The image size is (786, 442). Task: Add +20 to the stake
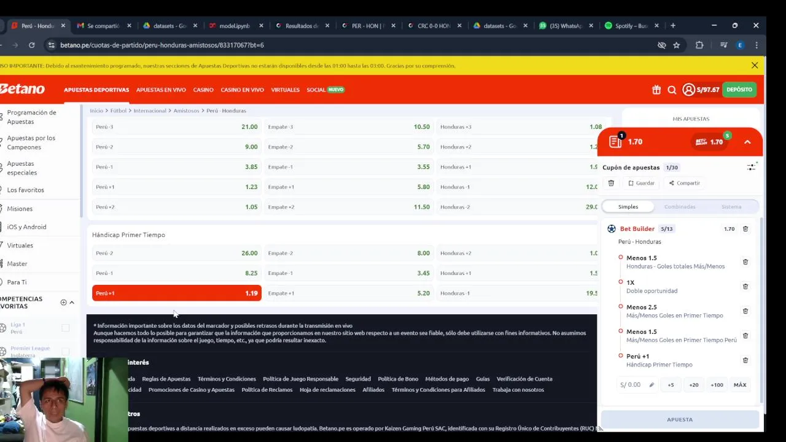coord(694,385)
